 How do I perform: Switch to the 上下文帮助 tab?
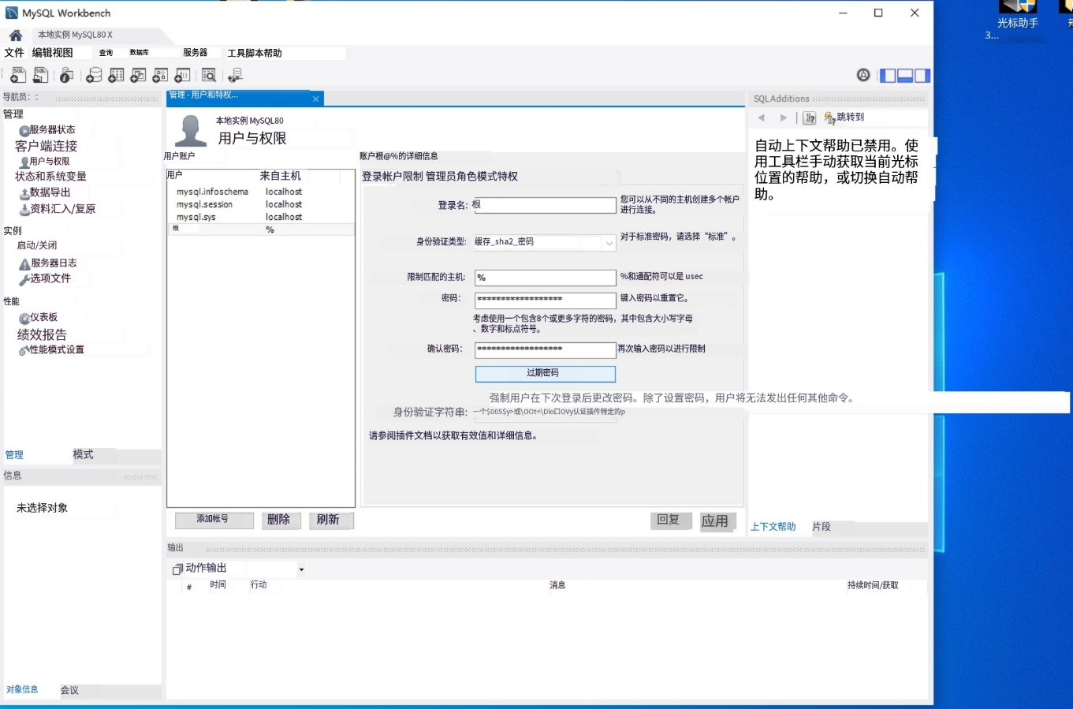coord(773,527)
